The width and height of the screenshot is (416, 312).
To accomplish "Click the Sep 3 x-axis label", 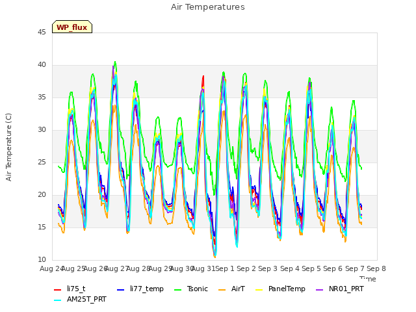I will [268, 268].
